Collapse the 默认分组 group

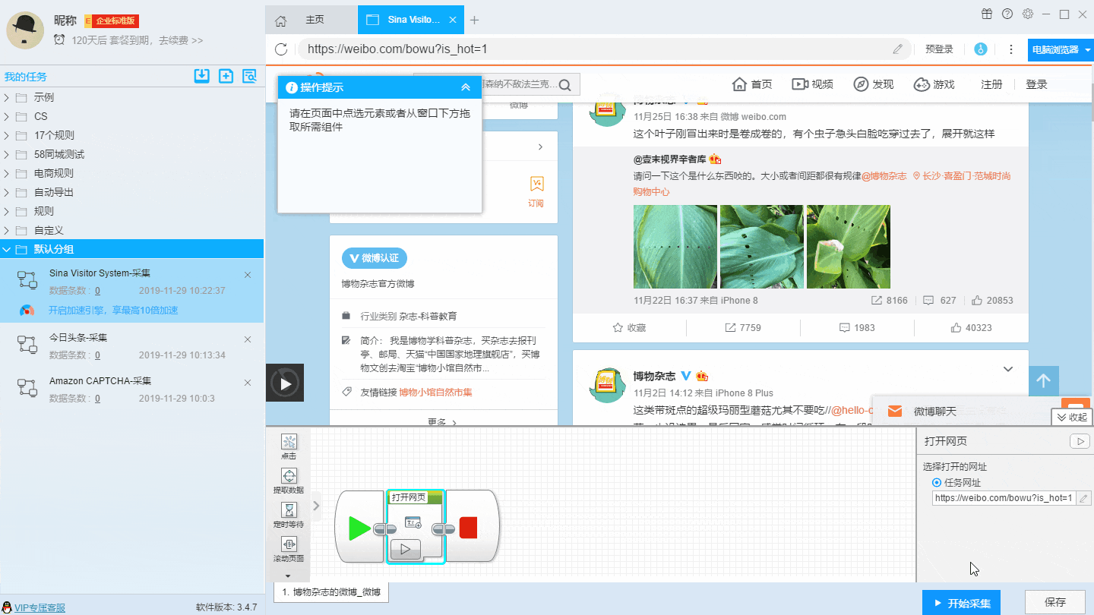tap(7, 249)
